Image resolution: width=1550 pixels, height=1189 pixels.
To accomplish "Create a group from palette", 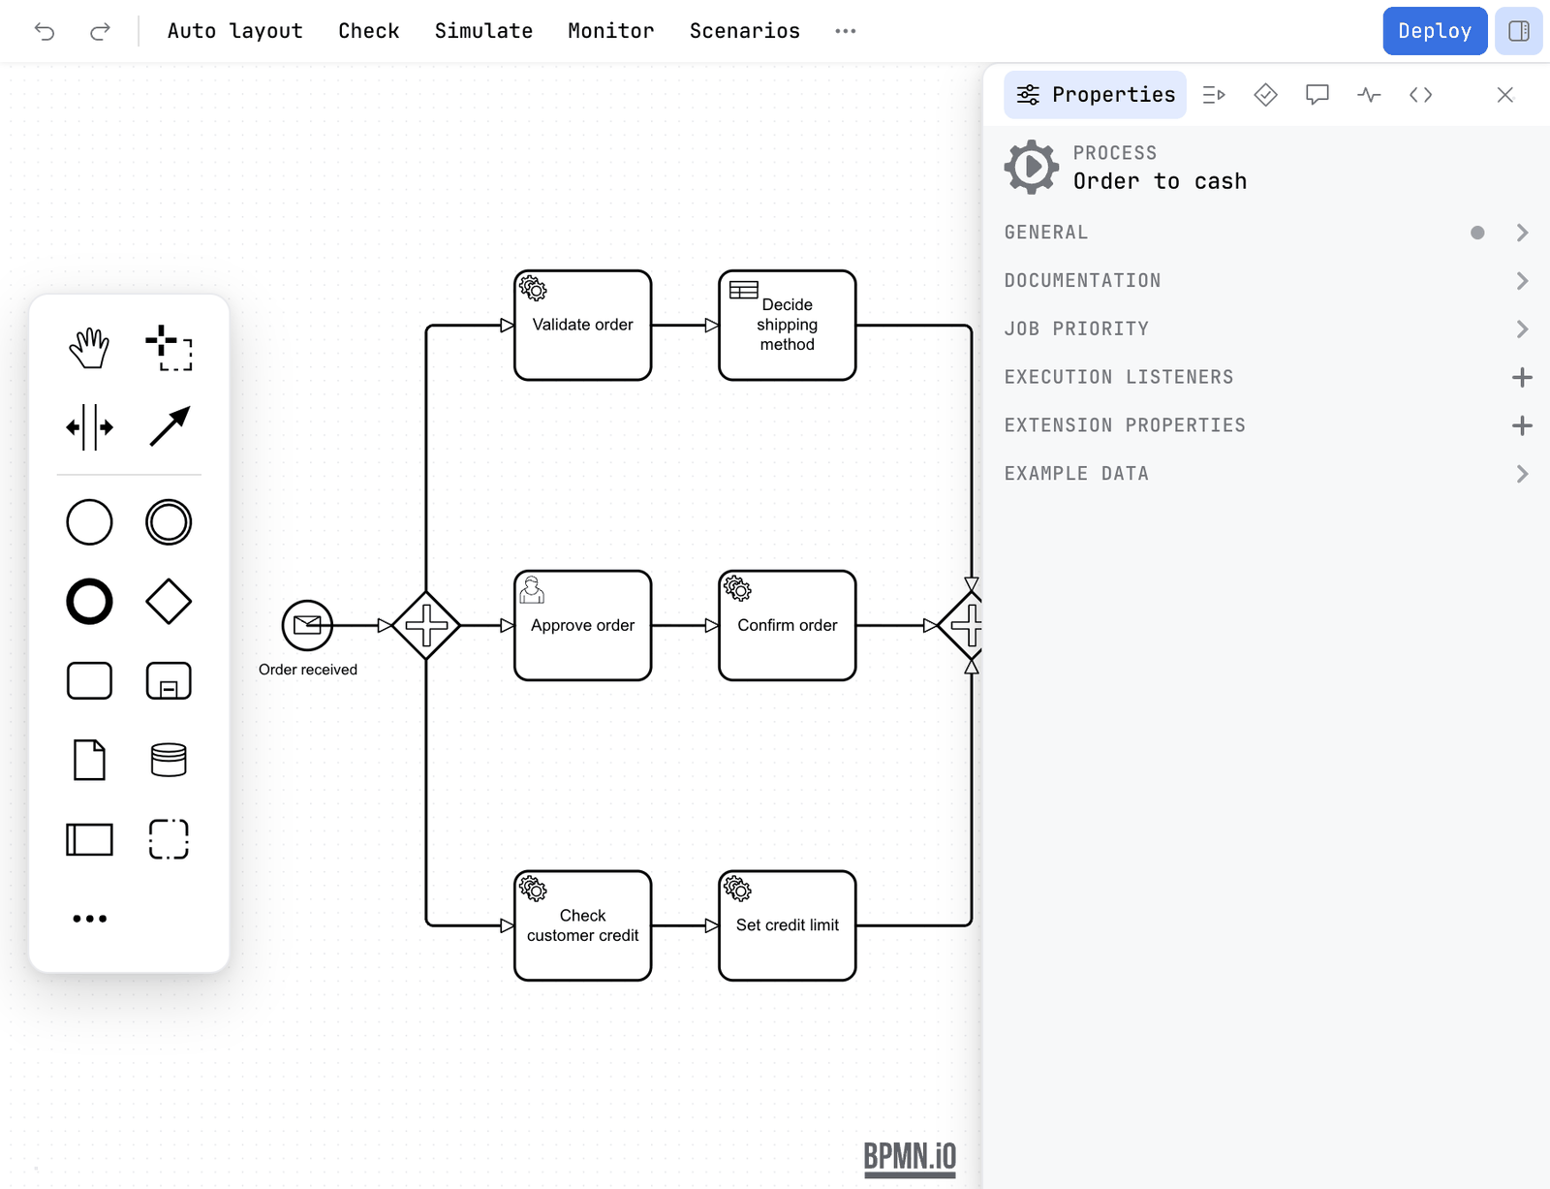I will tap(169, 839).
